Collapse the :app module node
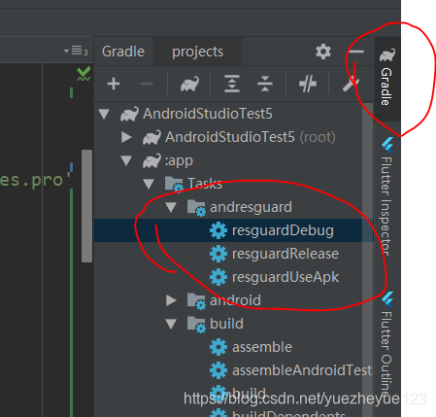This screenshot has width=436, height=417. (x=126, y=160)
